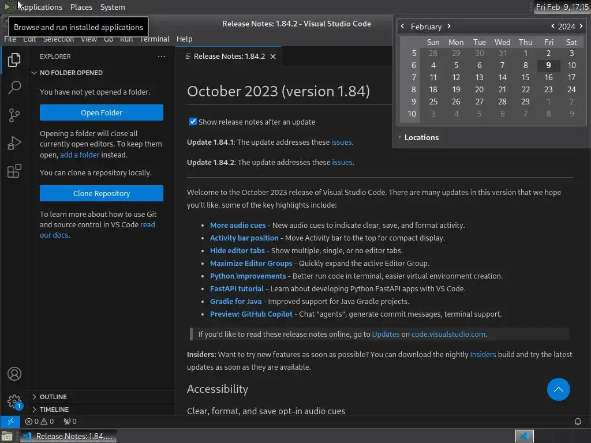Open the Accounts icon in activity bar
The width and height of the screenshot is (591, 443).
point(14,374)
